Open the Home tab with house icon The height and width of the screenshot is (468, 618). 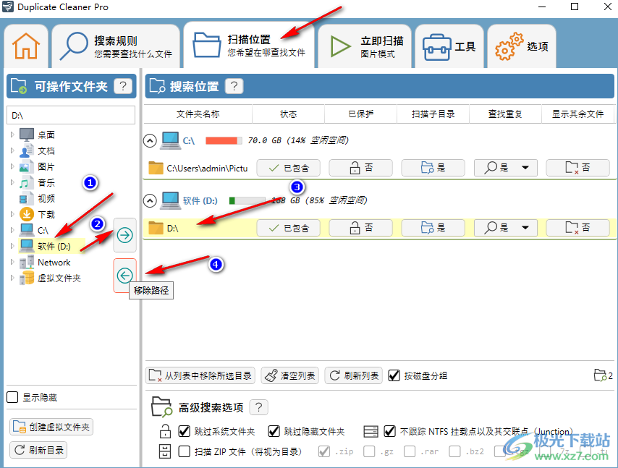[x=26, y=46]
